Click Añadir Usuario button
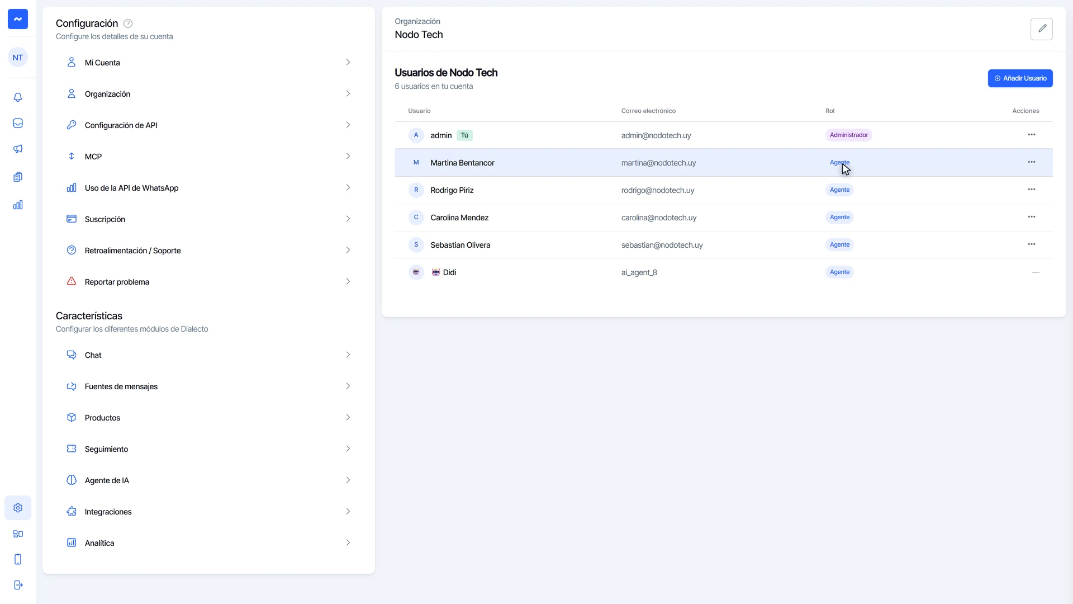 point(1020,78)
